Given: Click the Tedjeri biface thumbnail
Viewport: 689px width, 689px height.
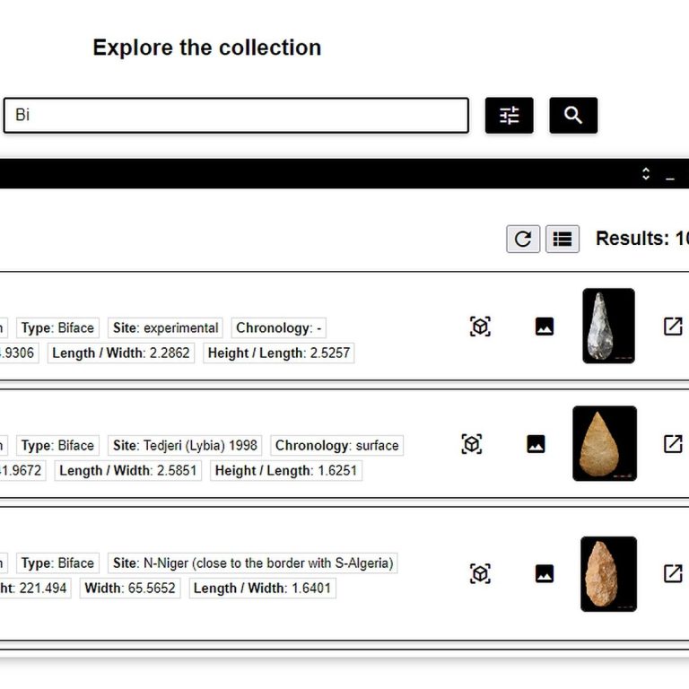Looking at the screenshot, I should click(x=604, y=443).
